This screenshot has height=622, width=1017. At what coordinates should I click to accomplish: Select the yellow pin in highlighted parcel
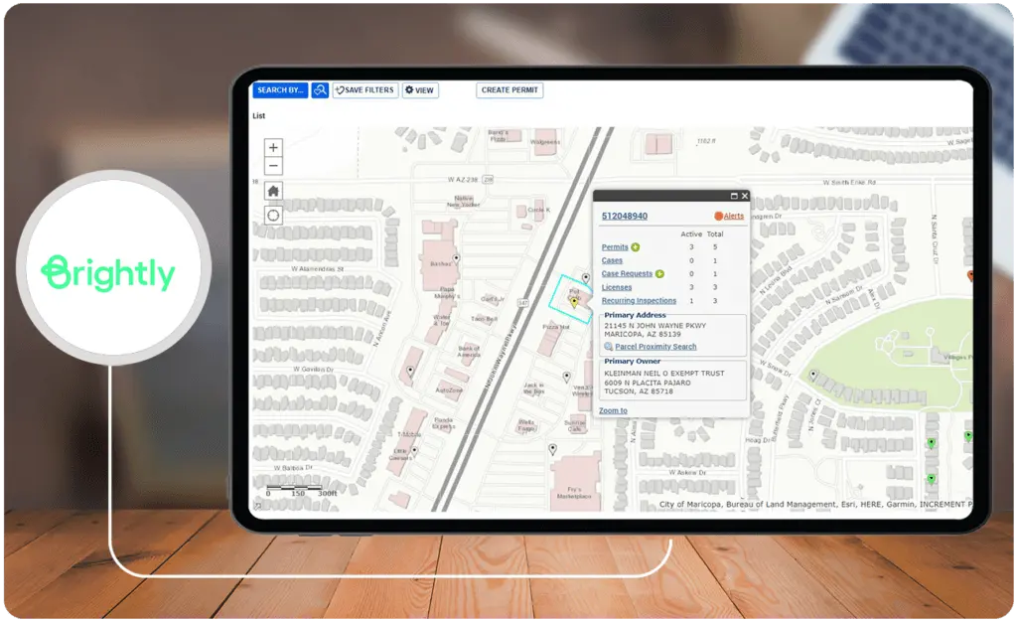tap(574, 302)
